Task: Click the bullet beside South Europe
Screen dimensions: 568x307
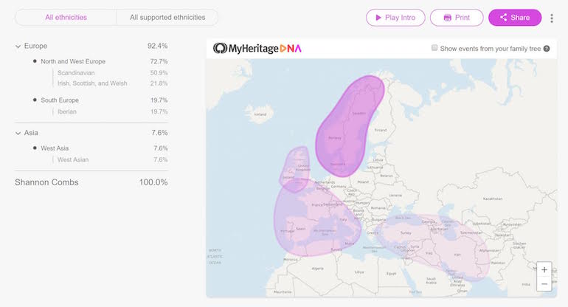Action: (35, 100)
